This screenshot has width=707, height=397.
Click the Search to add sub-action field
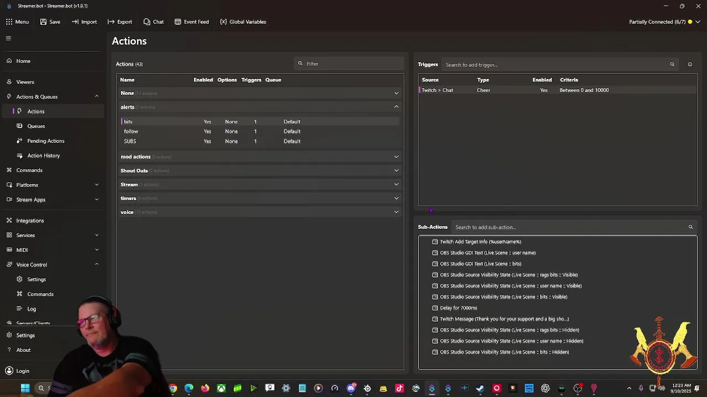[574, 227]
